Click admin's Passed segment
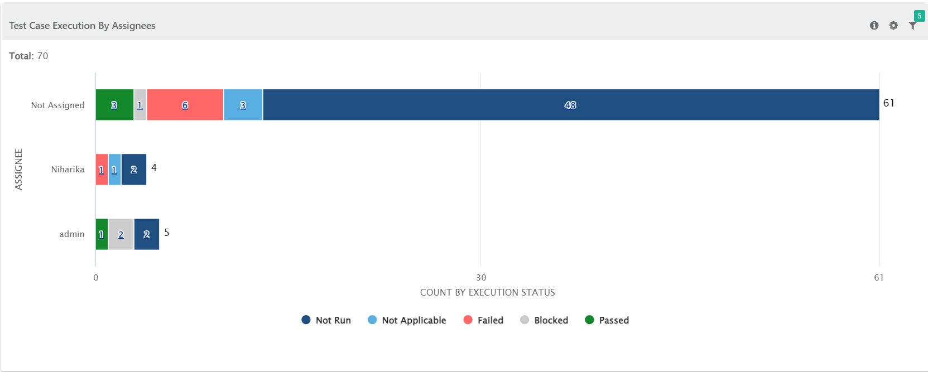The image size is (928, 372). [101, 234]
